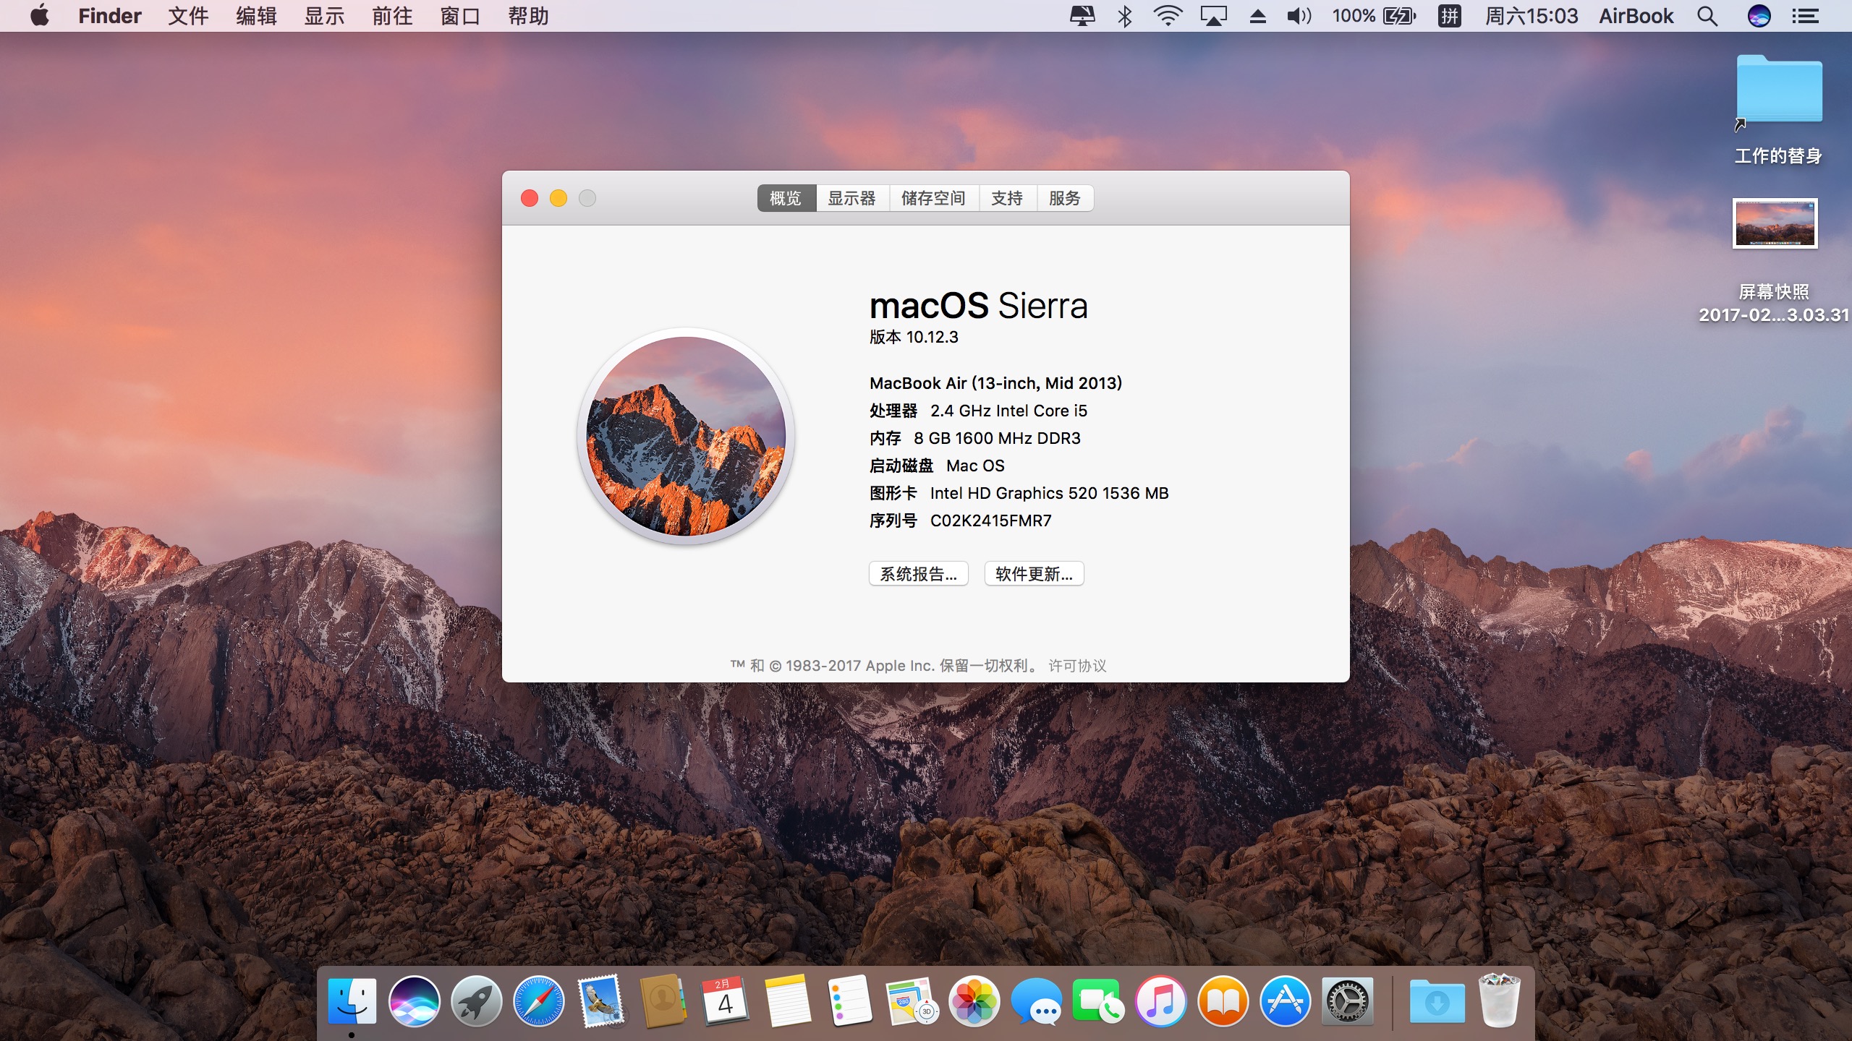Open Siri from the Dock
The height and width of the screenshot is (1041, 1852).
pos(414,1001)
